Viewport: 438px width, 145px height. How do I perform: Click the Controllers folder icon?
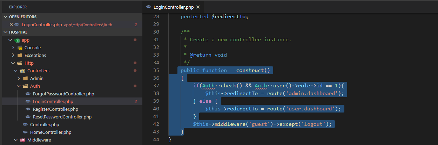[22, 71]
